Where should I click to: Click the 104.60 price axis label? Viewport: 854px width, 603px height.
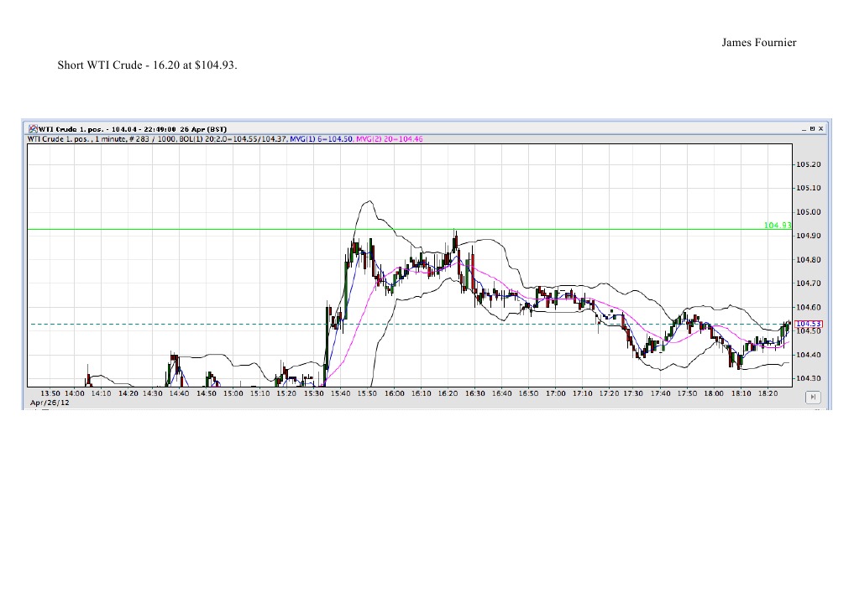pos(809,307)
